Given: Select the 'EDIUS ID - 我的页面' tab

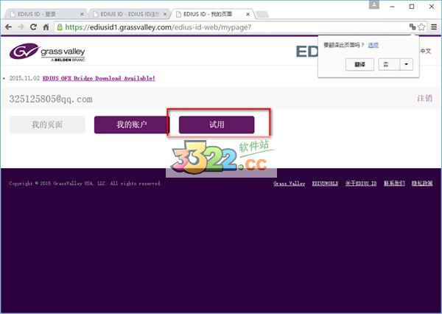Looking at the screenshot, I should (x=211, y=14).
